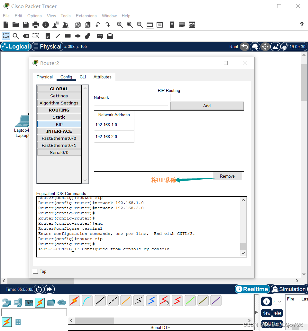Choose the Draw Rectangle tool
The height and width of the screenshot is (331, 308).
tap(68, 36)
